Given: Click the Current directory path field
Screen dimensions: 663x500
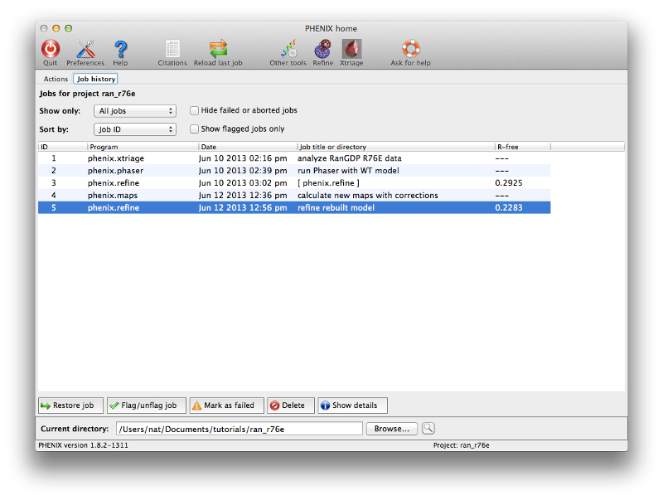Looking at the screenshot, I should click(x=239, y=429).
